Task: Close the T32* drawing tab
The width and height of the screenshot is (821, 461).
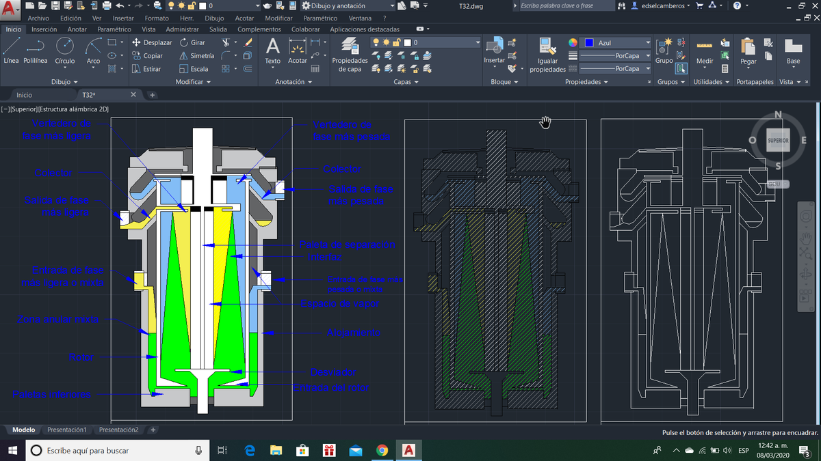Action: (x=133, y=95)
